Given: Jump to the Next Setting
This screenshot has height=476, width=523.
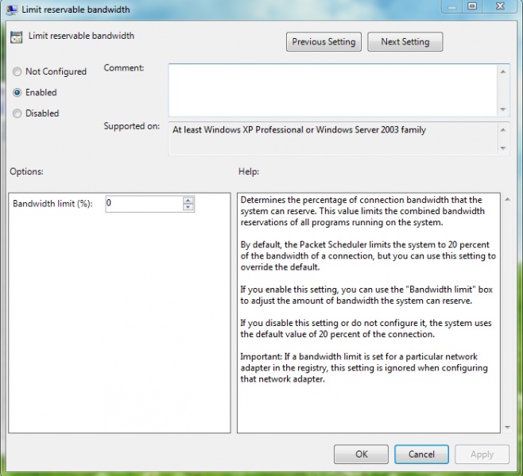Looking at the screenshot, I should [405, 42].
